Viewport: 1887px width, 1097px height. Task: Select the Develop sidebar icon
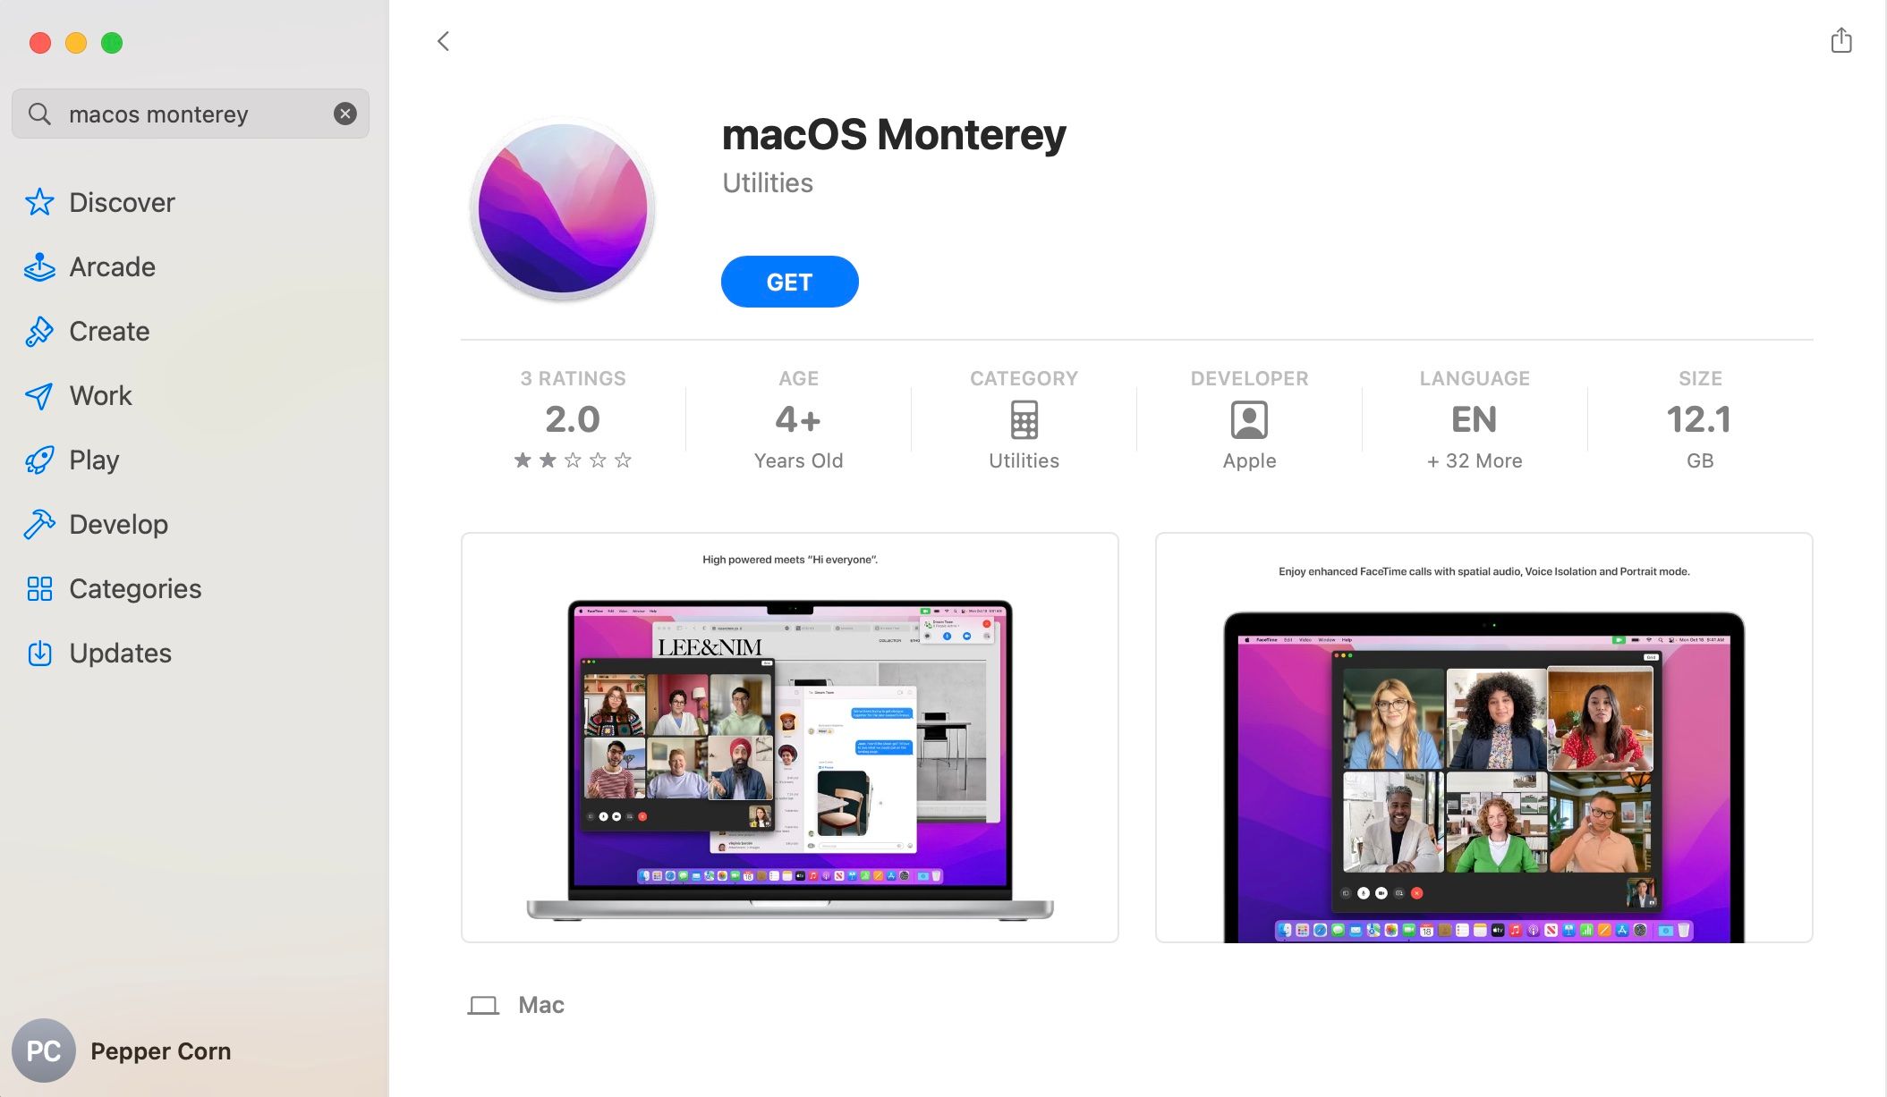[x=39, y=522]
